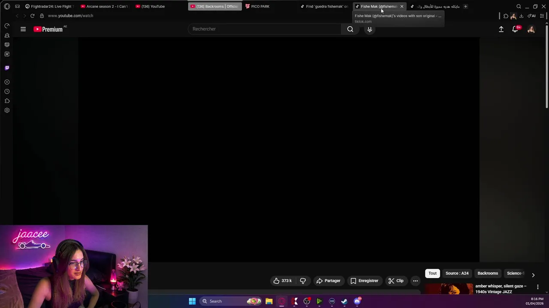Open Discord from taskbar
The width and height of the screenshot is (549, 308).
click(x=357, y=301)
